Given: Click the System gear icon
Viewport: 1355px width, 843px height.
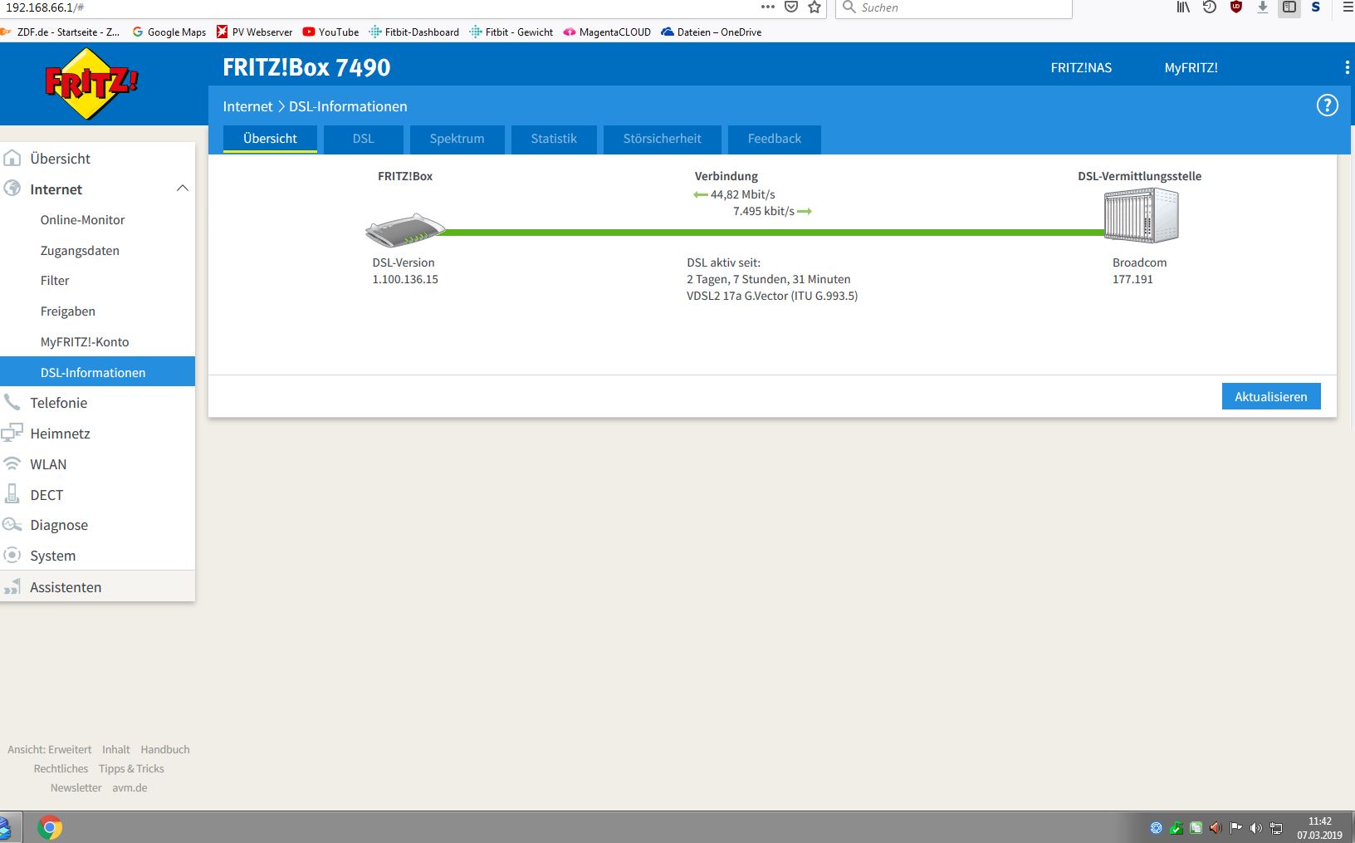Looking at the screenshot, I should click(12, 555).
